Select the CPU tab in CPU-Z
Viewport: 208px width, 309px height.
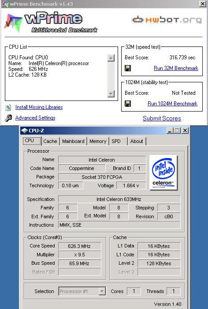32,141
